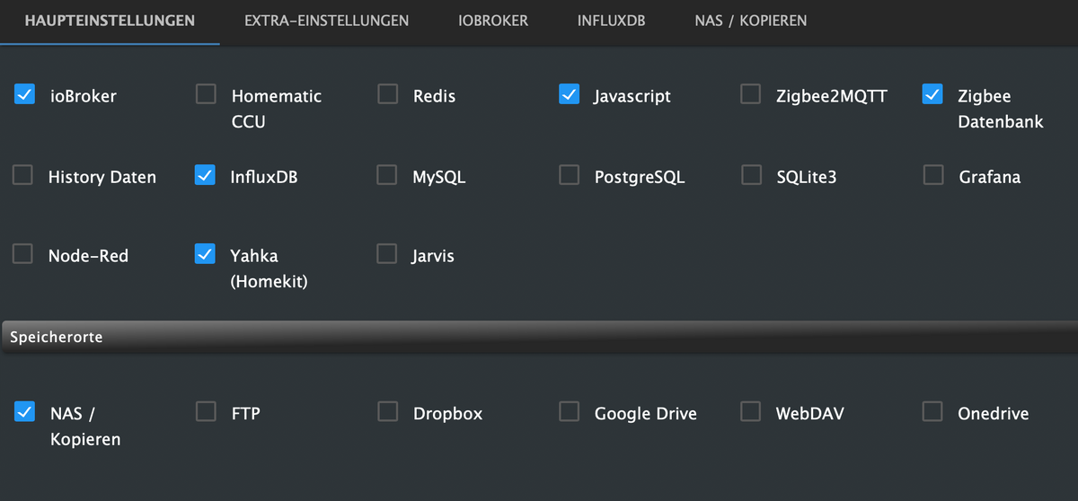
Task: Collapse the Speicherorte section header
Action: pyautogui.click(x=539, y=337)
